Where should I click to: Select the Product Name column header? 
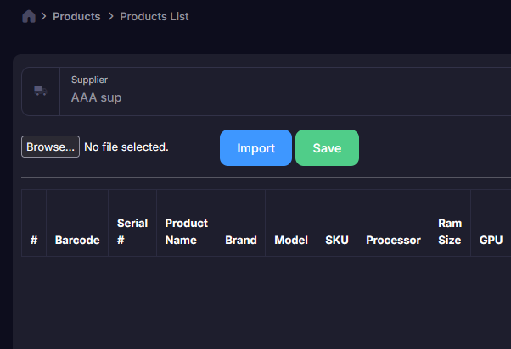pos(186,231)
